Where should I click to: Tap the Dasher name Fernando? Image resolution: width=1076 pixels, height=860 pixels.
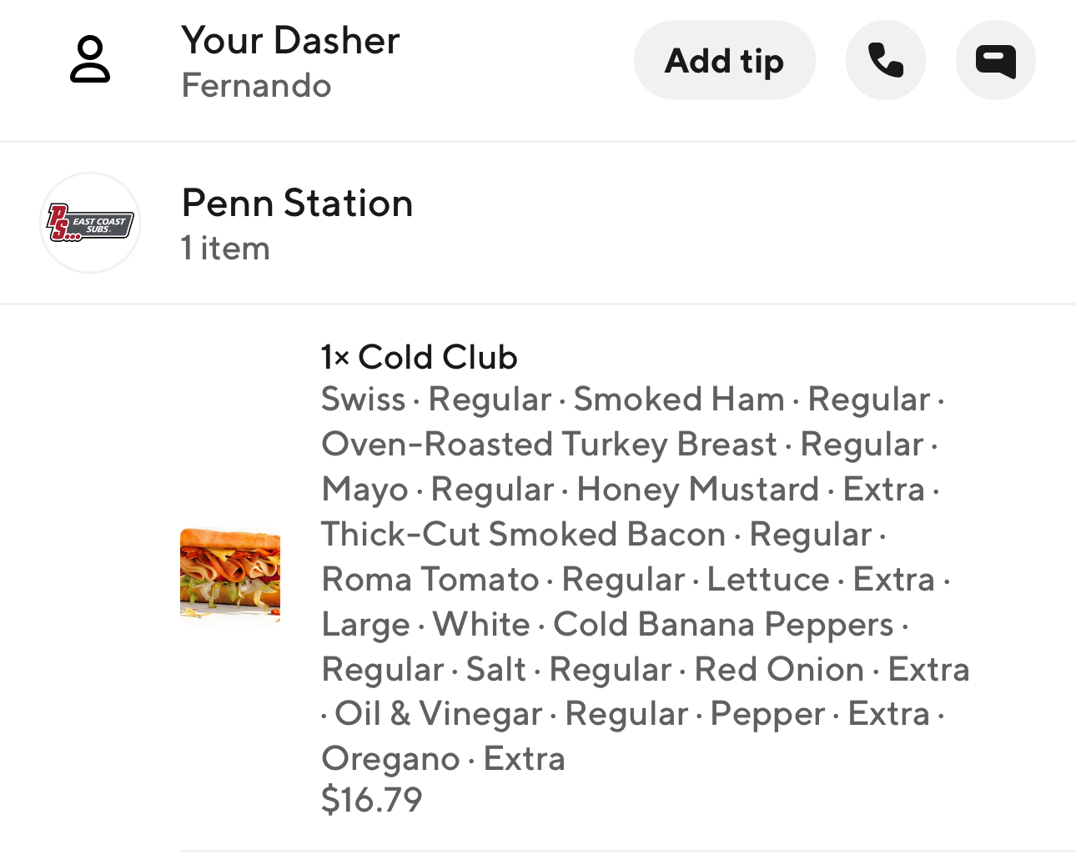(256, 86)
